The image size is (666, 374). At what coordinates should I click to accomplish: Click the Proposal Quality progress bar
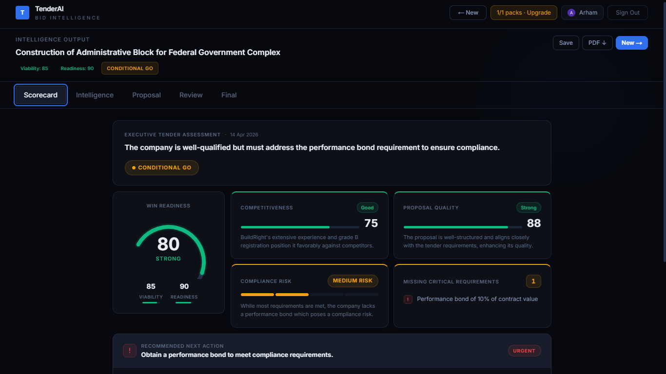tap(463, 227)
